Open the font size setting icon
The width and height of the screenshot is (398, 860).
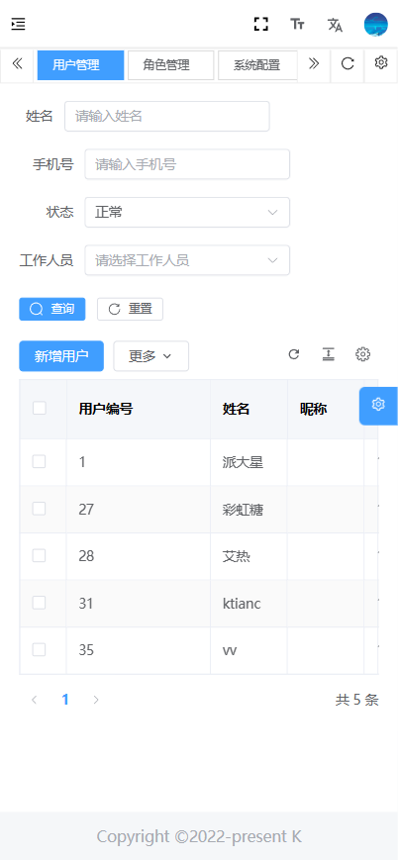tap(298, 24)
